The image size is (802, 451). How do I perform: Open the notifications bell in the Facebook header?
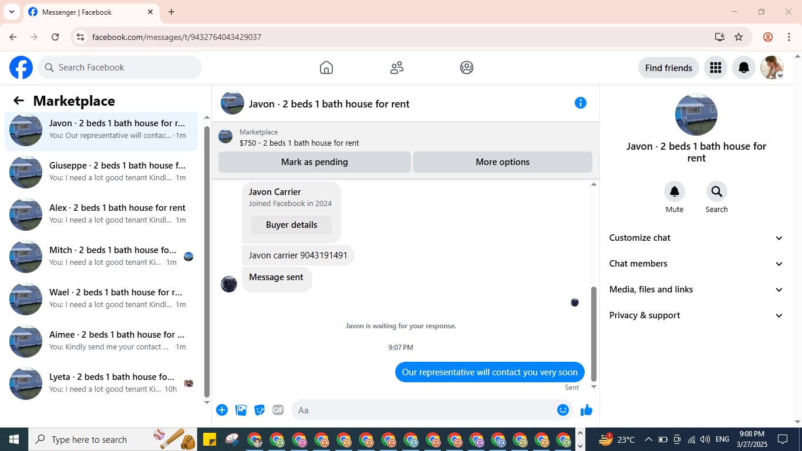744,68
